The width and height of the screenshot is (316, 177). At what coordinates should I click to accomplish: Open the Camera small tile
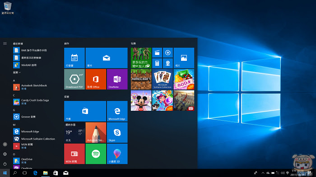click(167, 64)
